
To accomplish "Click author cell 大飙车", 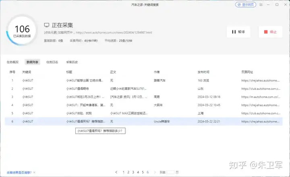I will coord(158,105).
